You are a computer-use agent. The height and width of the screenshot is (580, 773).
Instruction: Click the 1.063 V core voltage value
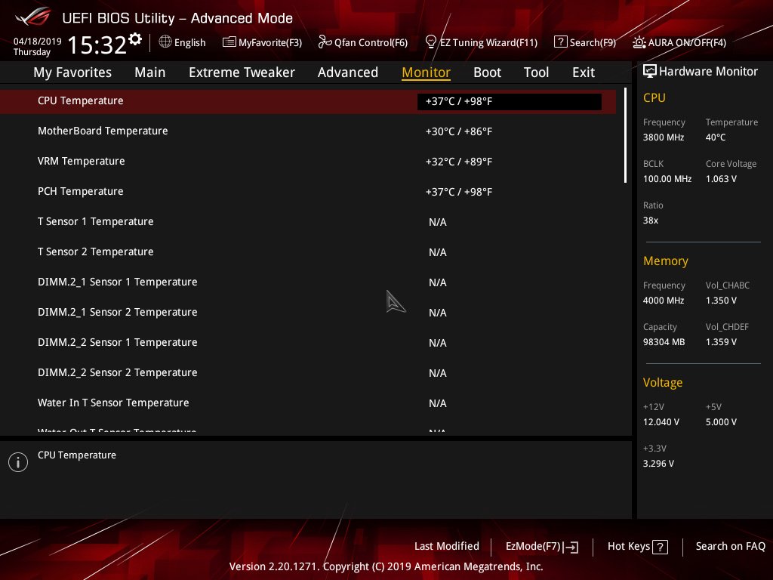point(721,179)
